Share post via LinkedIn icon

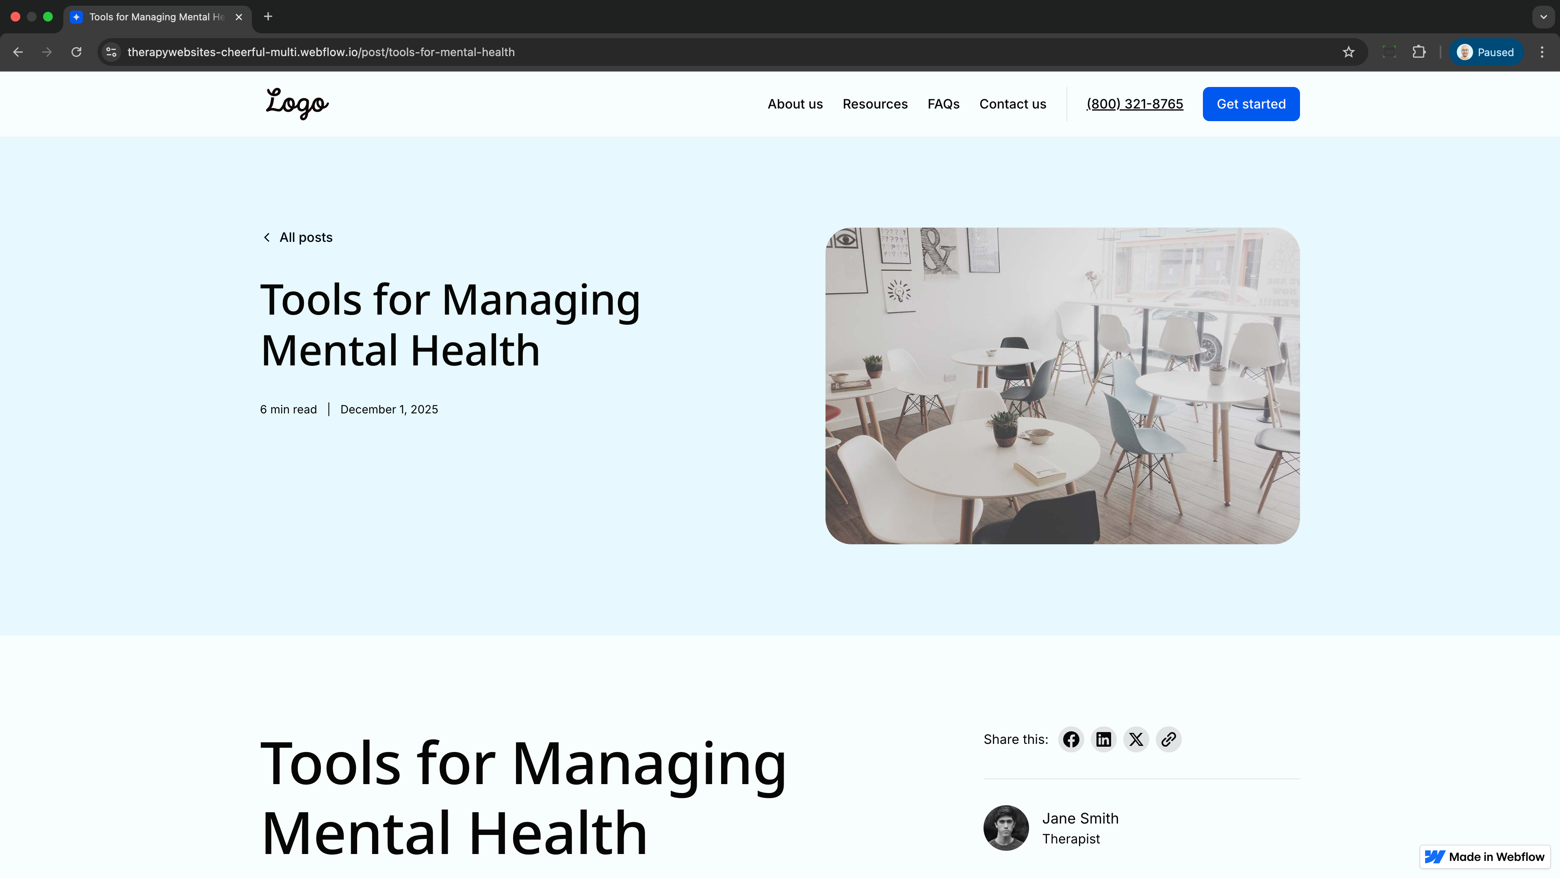pyautogui.click(x=1103, y=739)
